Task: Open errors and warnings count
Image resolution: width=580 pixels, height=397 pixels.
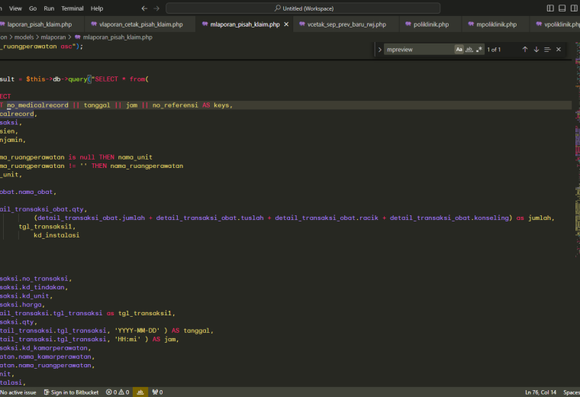Action: (118, 392)
